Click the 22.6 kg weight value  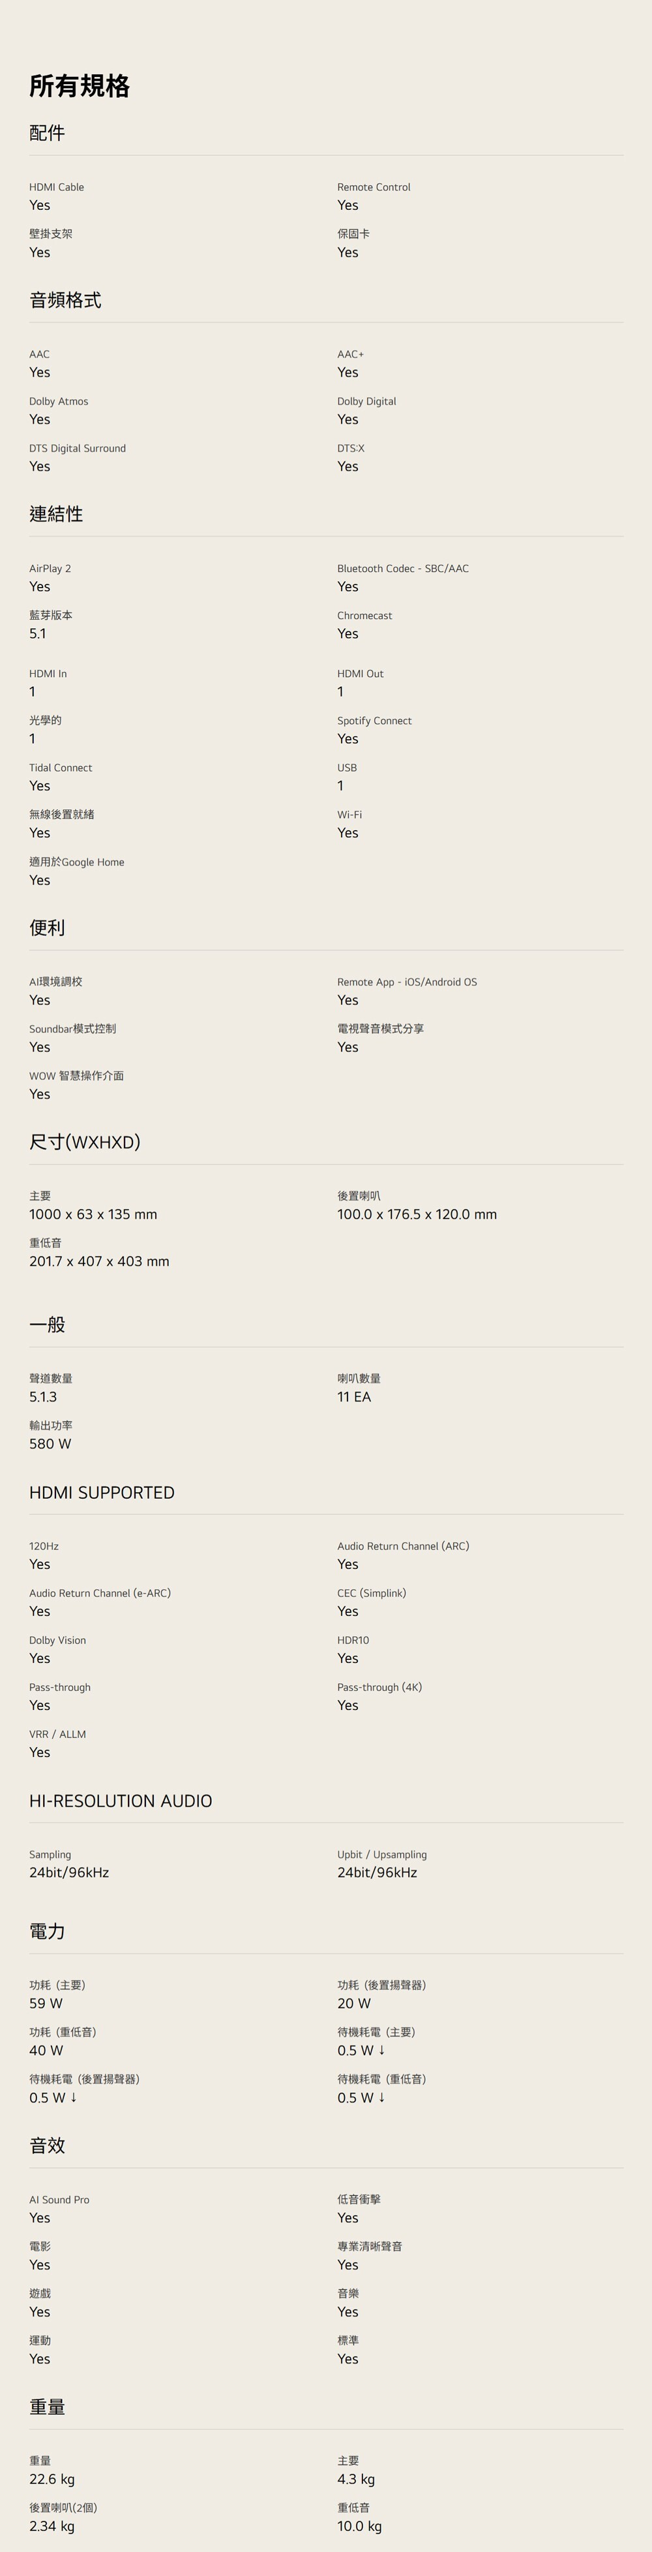tap(52, 2479)
